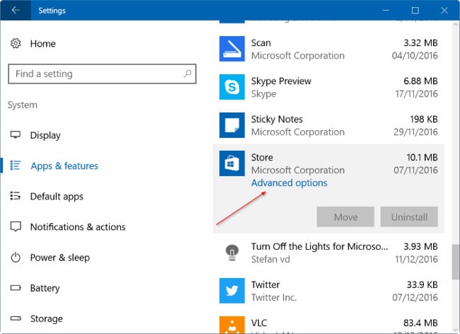460x334 pixels.
Task: Close the Settings window
Action: coord(444,11)
